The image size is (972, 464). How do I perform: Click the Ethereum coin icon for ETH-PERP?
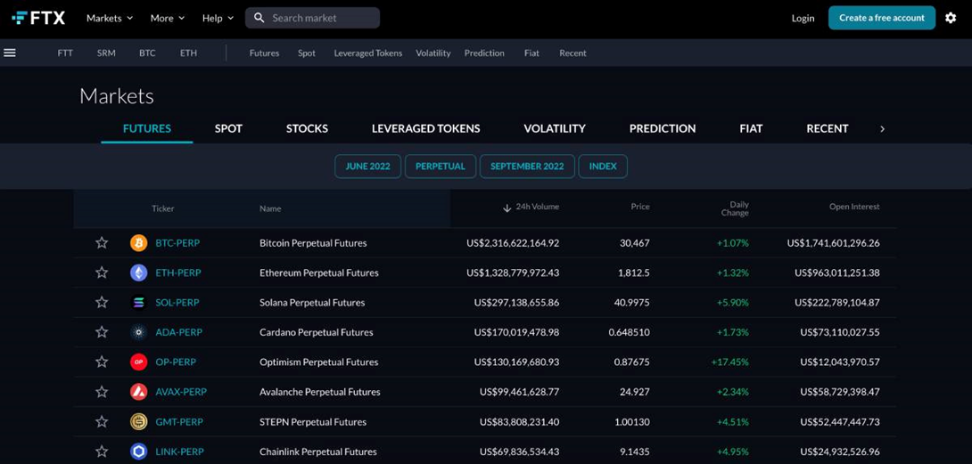coord(139,273)
